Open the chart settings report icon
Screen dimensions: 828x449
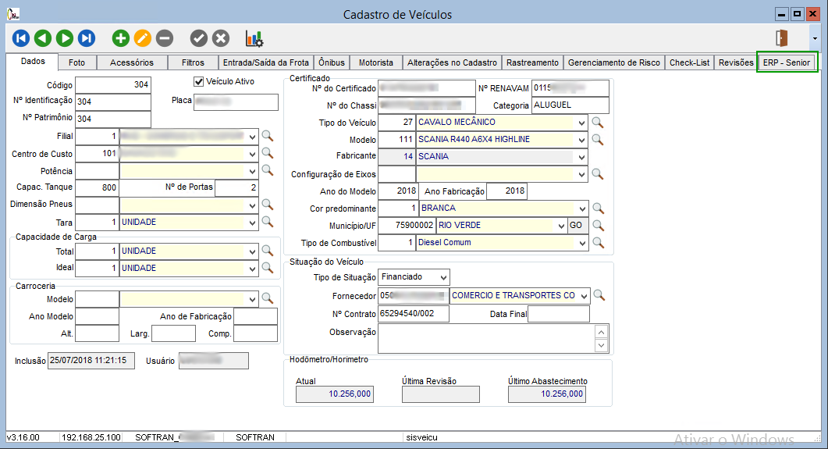[254, 37]
